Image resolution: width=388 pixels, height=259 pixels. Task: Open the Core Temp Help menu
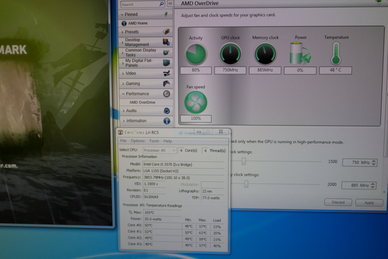click(x=167, y=141)
